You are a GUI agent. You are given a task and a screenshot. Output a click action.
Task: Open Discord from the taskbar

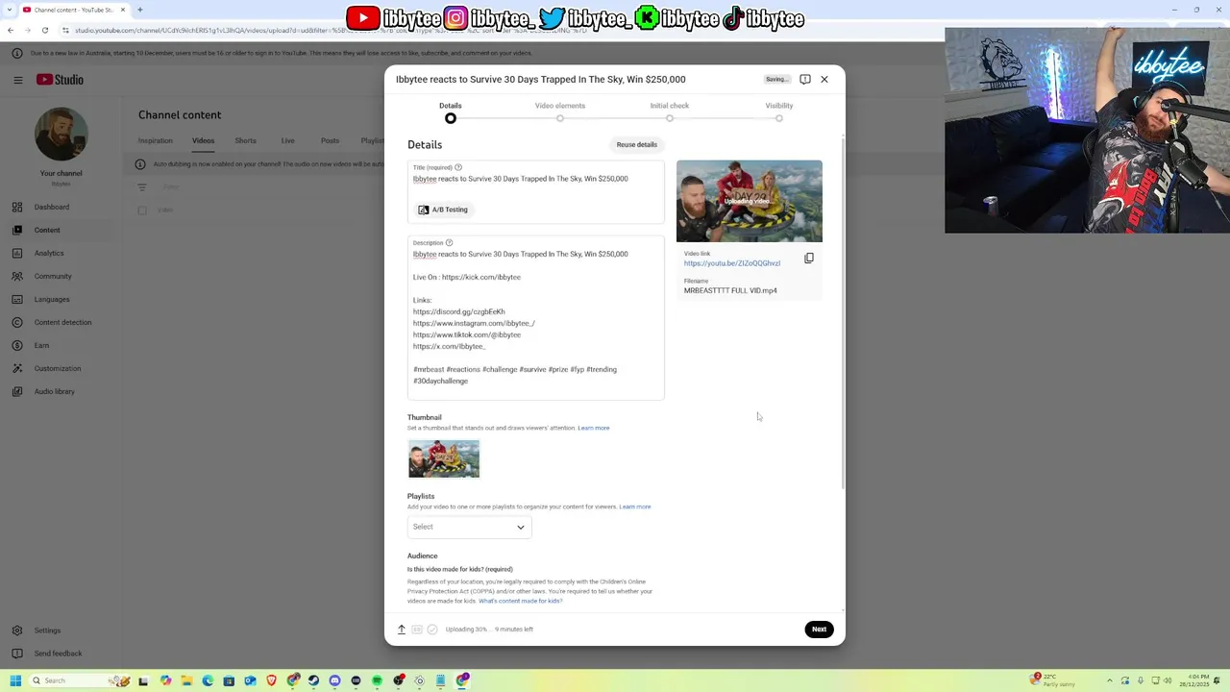(x=334, y=680)
